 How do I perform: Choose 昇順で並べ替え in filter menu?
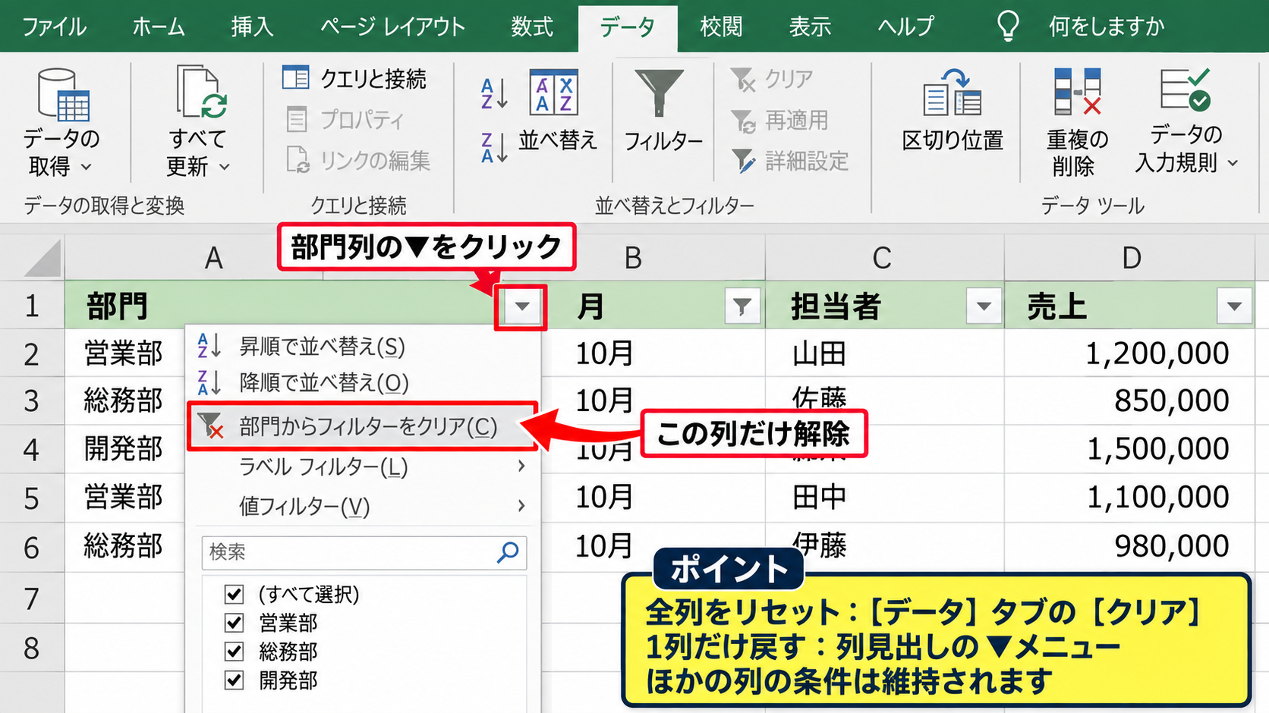coord(364,346)
